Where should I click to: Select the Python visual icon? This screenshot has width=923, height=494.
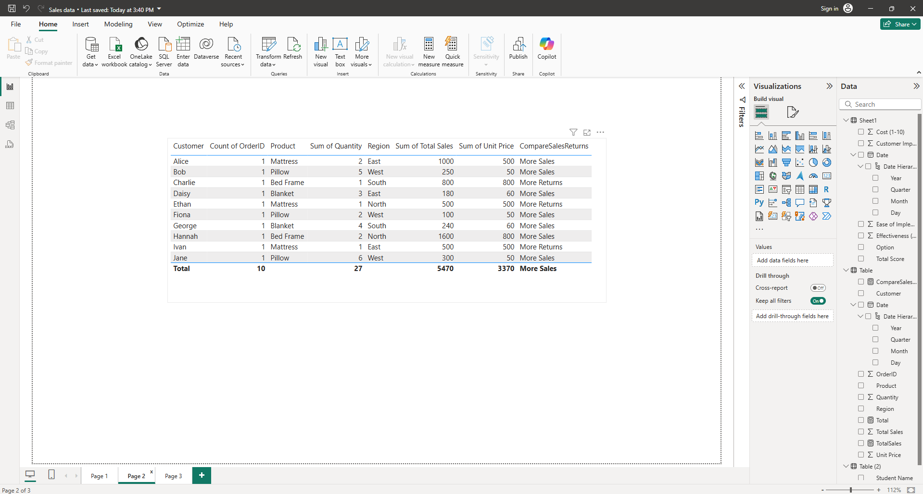(759, 203)
